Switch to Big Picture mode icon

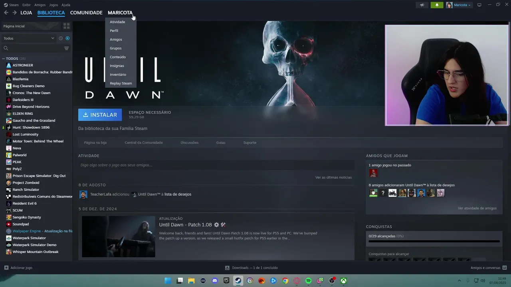(x=479, y=5)
